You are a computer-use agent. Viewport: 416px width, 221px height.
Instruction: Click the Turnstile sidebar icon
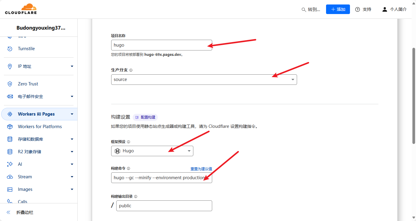(x=10, y=49)
